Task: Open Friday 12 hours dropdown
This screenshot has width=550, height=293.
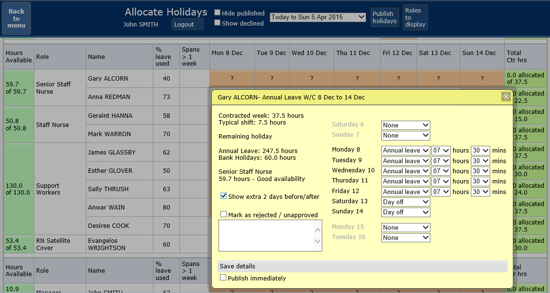Action: pos(441,192)
